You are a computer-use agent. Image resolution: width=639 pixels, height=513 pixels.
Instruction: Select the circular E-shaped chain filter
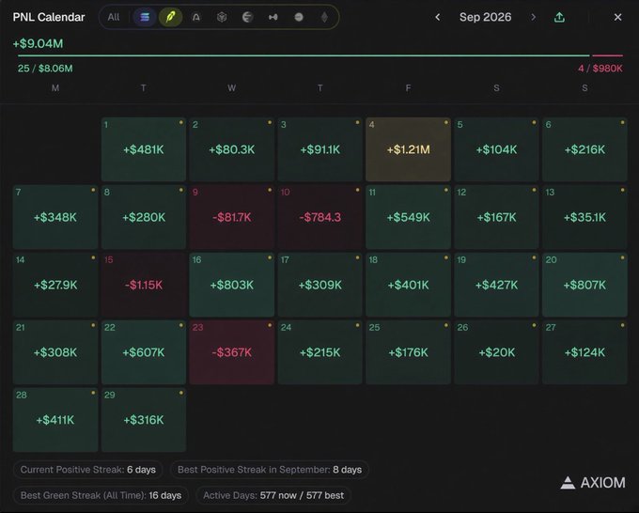coord(247,17)
